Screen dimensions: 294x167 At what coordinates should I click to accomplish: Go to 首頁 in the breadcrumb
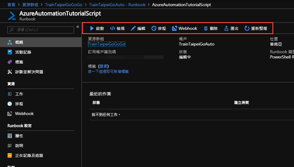pos(11,5)
